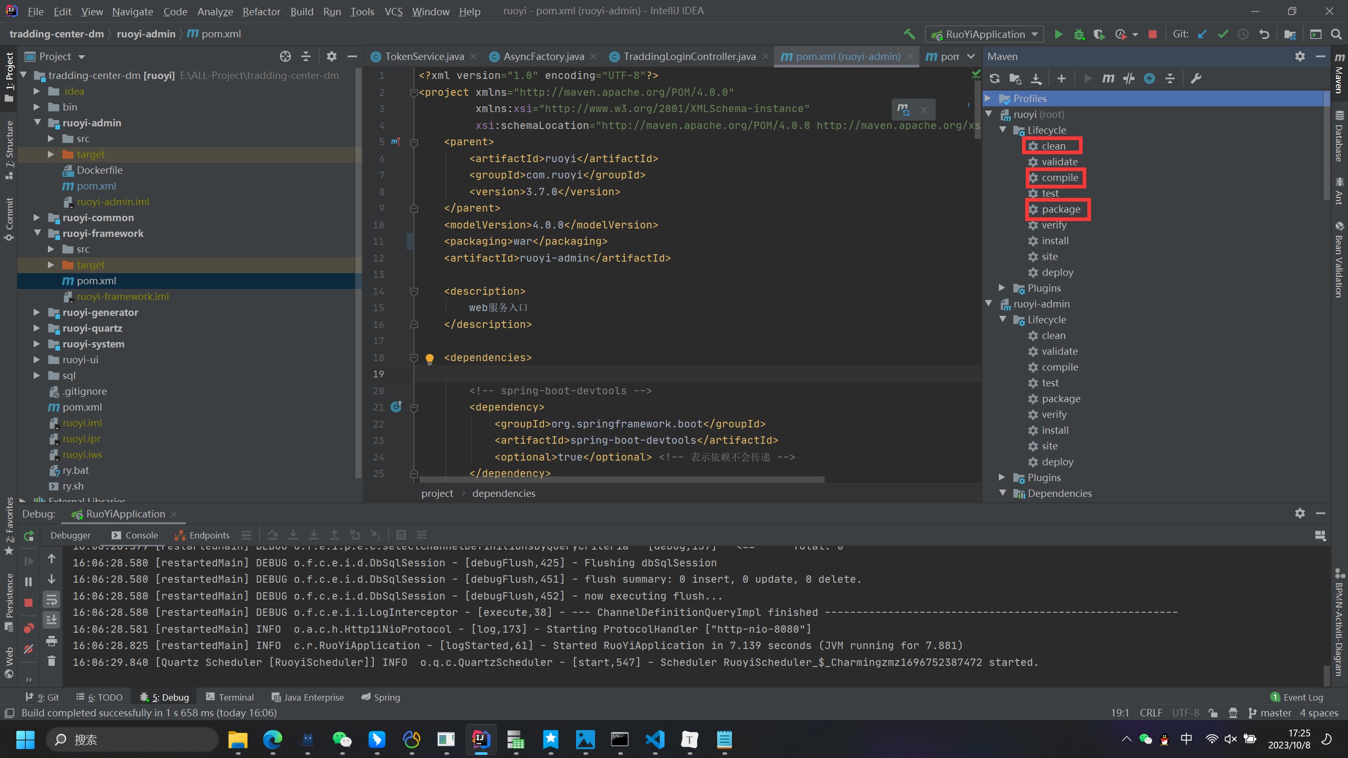Click CRLF line separator in status bar

point(1151,713)
